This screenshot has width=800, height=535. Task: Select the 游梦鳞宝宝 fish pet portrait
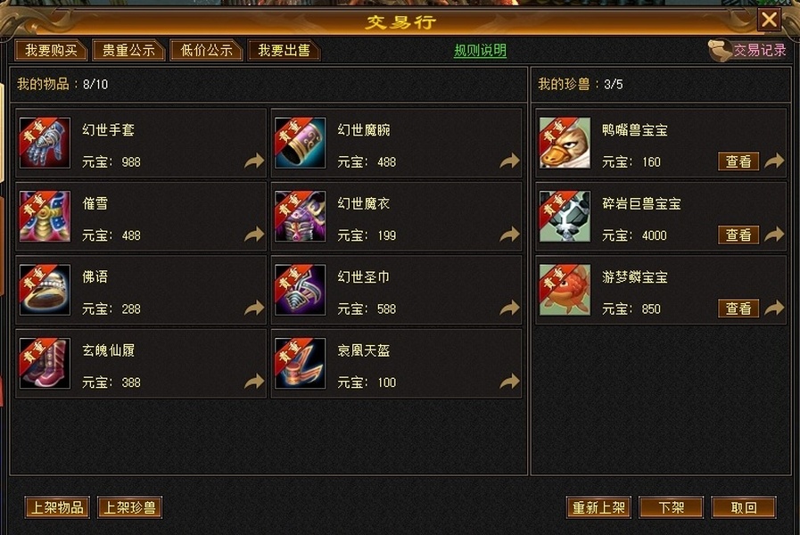(x=565, y=290)
